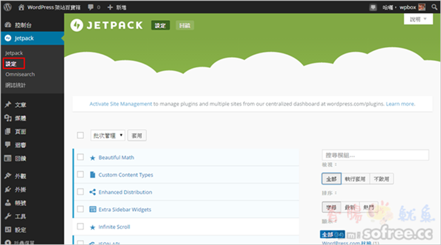Open the Plugins menu plug icon
Screen dimensions: 441x245
click(8, 189)
